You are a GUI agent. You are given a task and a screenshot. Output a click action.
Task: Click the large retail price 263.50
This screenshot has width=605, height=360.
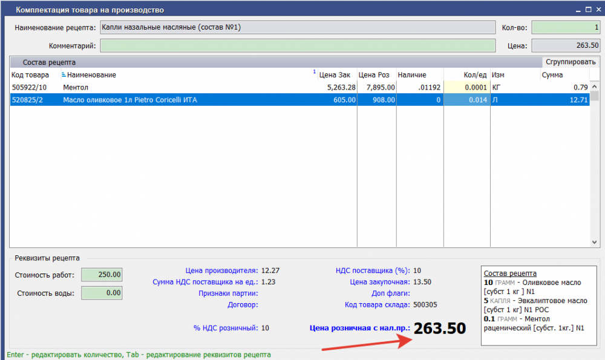tap(440, 329)
